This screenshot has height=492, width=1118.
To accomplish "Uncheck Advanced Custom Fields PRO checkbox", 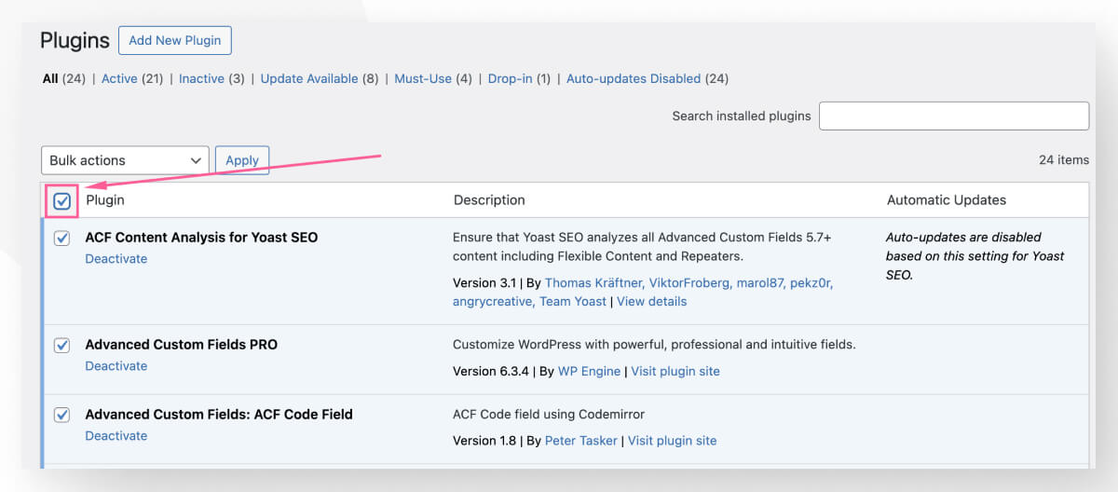I will [x=62, y=346].
